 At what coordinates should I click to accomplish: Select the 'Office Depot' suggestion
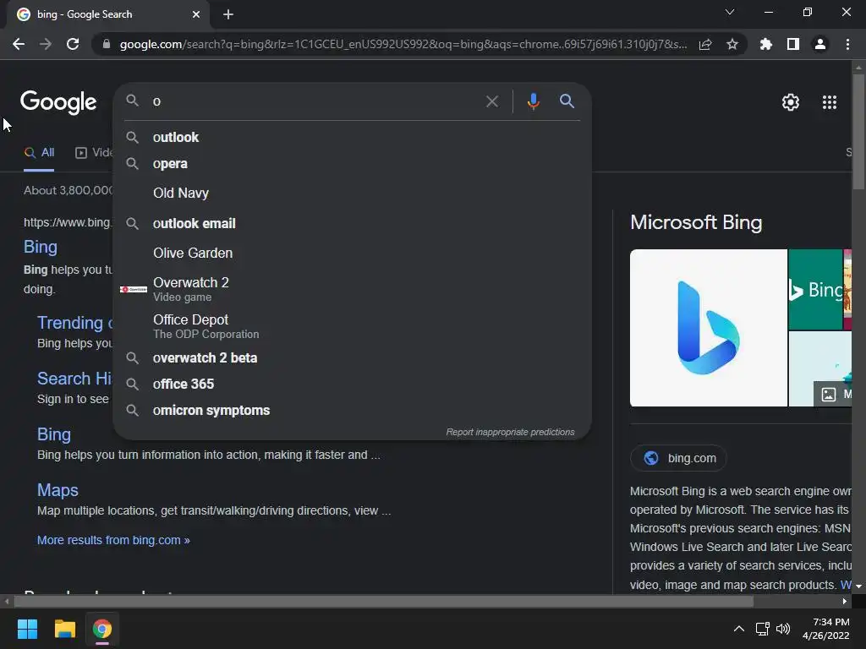pos(353,326)
